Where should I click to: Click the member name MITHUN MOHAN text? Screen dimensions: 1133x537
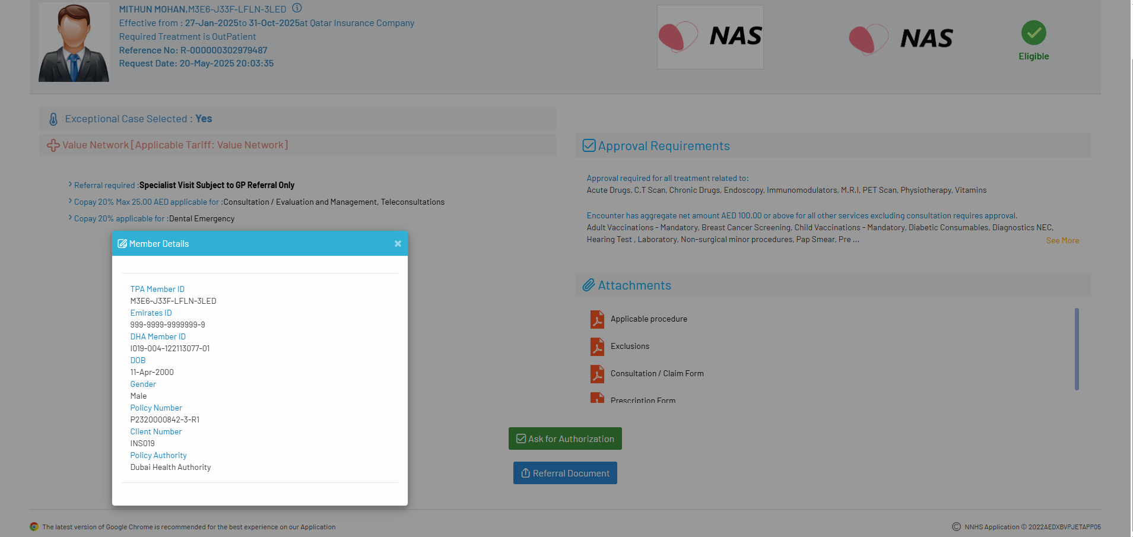(x=152, y=9)
